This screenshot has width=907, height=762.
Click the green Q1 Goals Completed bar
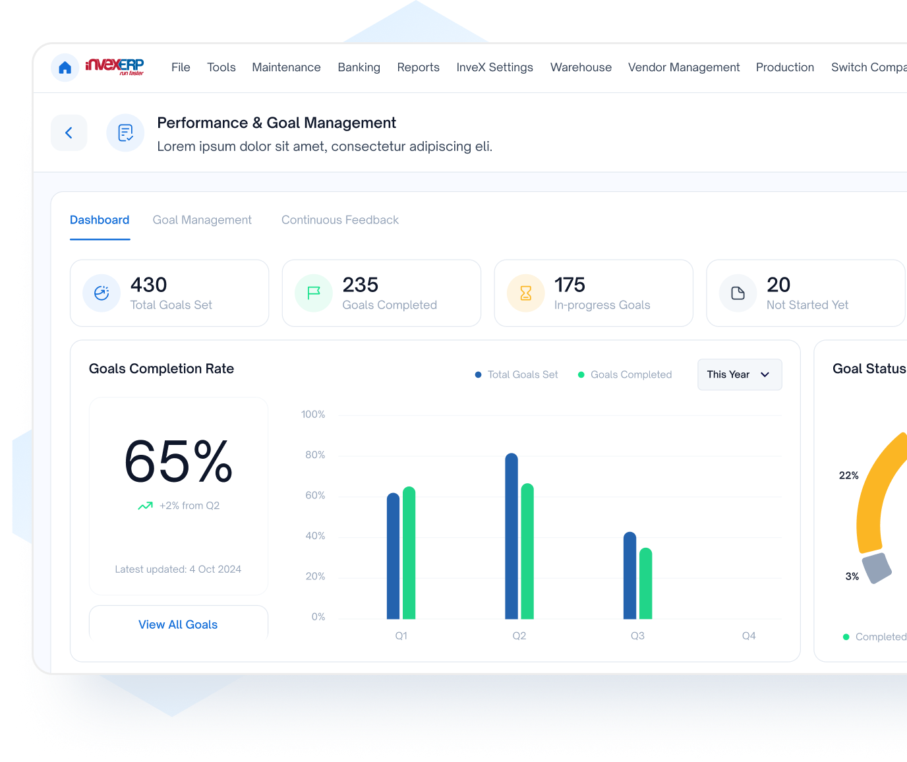click(409, 554)
